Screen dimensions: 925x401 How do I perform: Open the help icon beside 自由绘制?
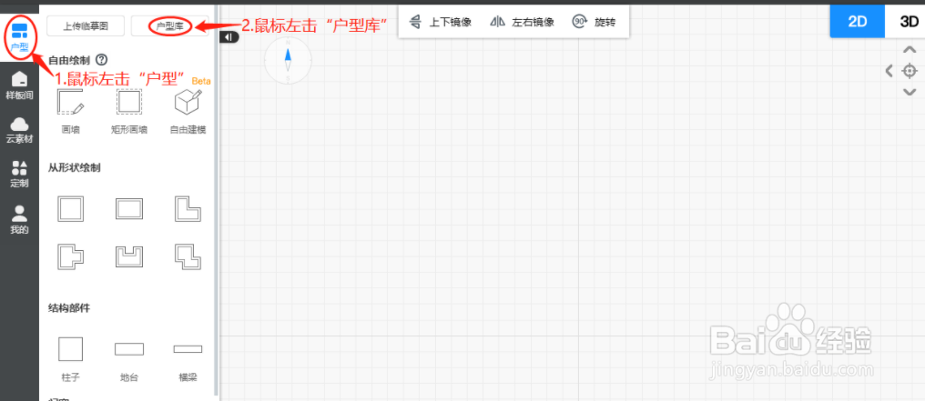click(x=101, y=59)
